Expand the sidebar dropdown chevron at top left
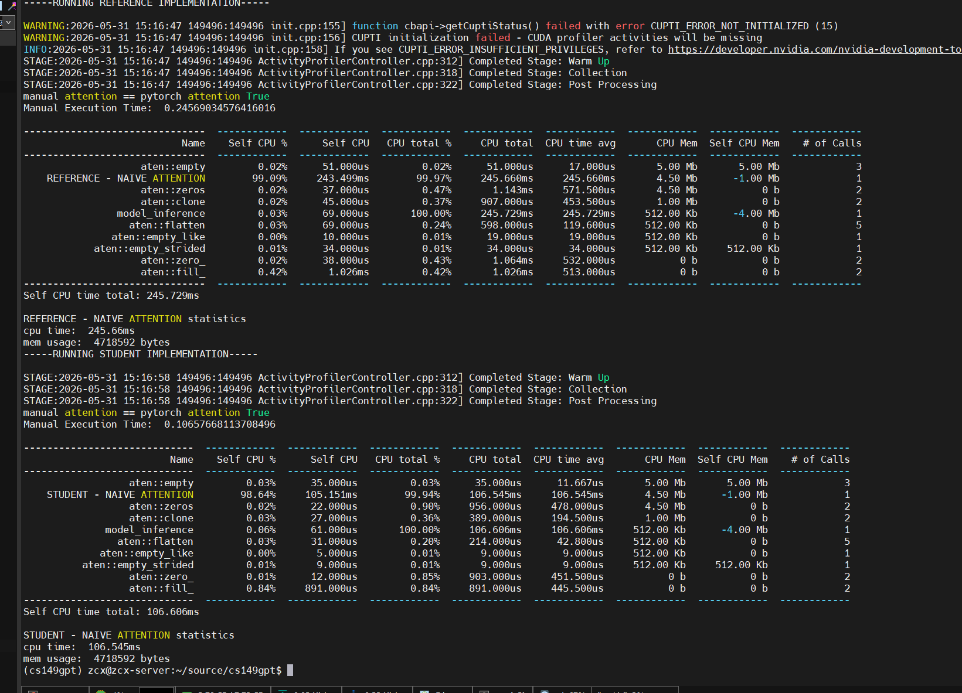 (8, 22)
